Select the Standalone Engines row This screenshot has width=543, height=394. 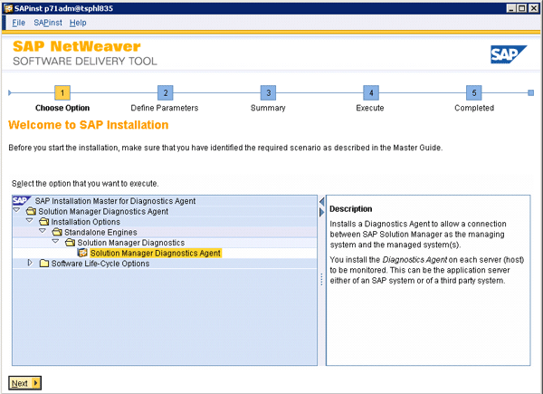click(x=165, y=232)
